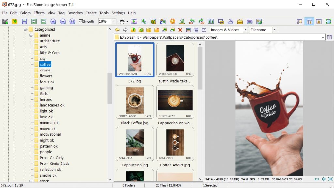Rotate the image counterclockwise
The image size is (334, 188).
pos(192,22)
